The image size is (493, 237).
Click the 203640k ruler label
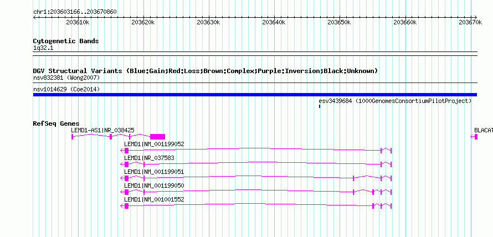[274, 22]
